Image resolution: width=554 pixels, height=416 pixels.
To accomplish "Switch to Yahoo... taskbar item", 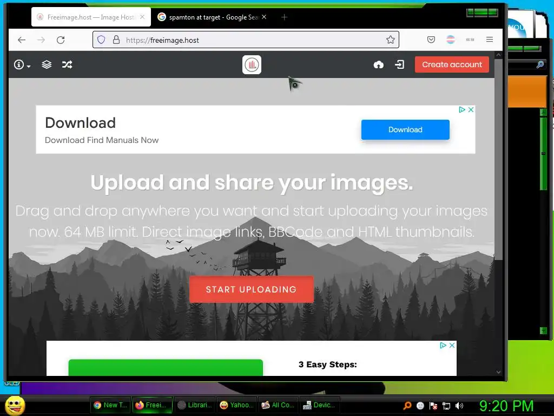I will click(x=236, y=405).
